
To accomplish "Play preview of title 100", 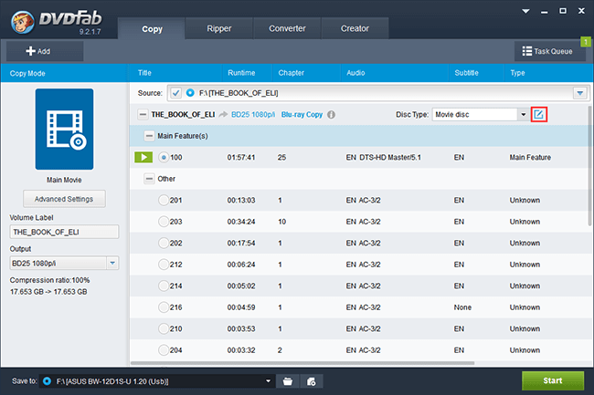I will (143, 157).
